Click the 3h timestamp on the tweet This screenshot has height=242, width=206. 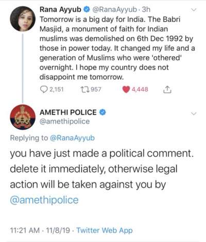[x=146, y=10]
